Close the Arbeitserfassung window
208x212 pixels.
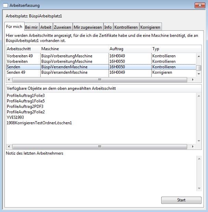[x=200, y=5]
